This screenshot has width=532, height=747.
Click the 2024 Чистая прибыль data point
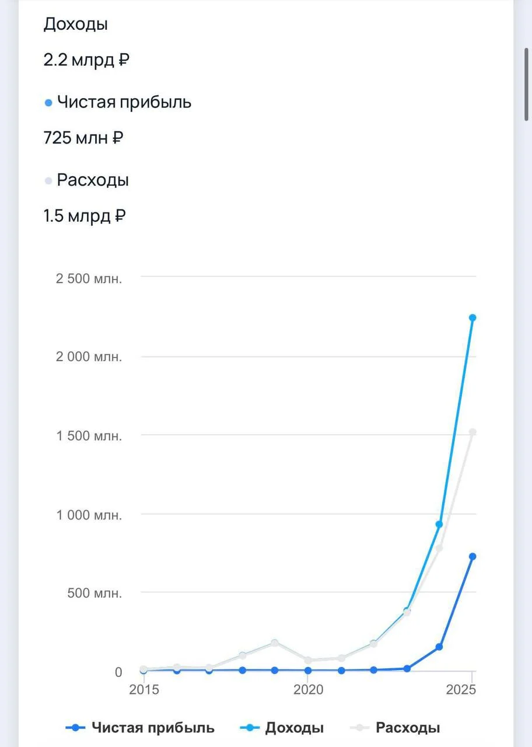(439, 647)
